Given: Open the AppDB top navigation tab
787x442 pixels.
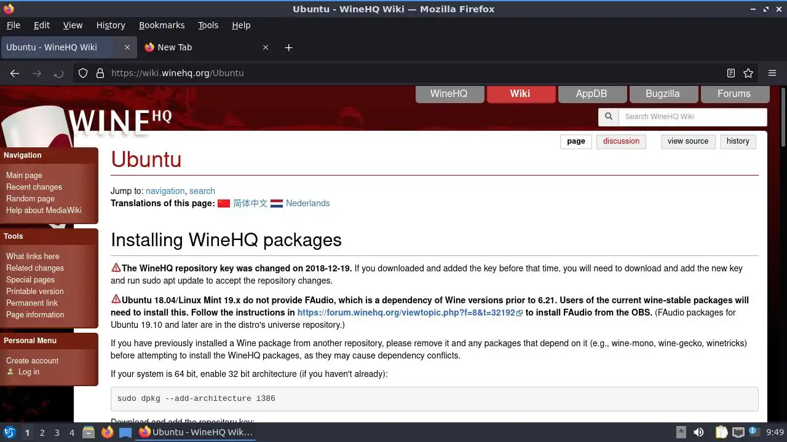Looking at the screenshot, I should 591,94.
